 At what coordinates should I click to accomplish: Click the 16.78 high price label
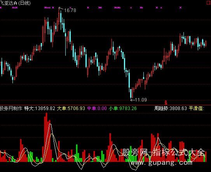[x=70, y=10]
